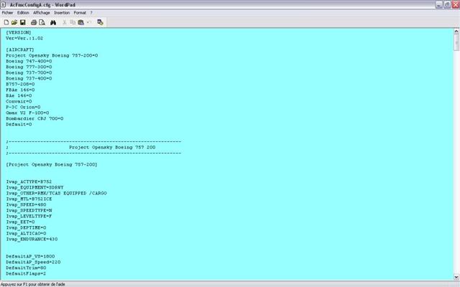Click the 'Ivap_SPEEDTYPE=N' line
Image resolution: width=460 pixels, height=287 pixels.
click(29, 210)
